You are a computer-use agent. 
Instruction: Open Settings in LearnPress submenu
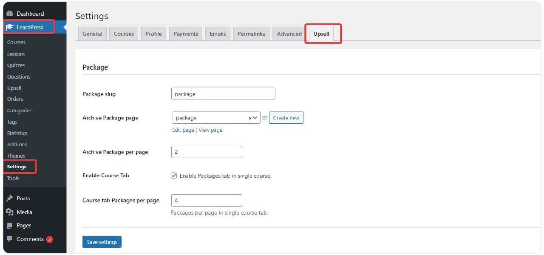[x=17, y=167]
